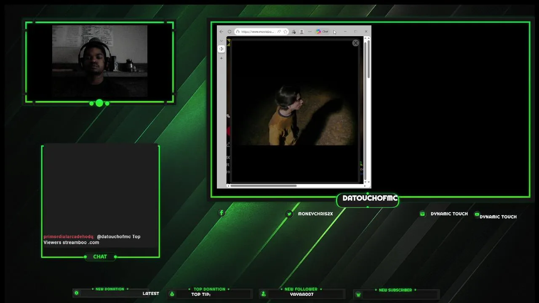539x303 pixels.
Task: Add this page to favorites with star icon
Action: coord(286,32)
